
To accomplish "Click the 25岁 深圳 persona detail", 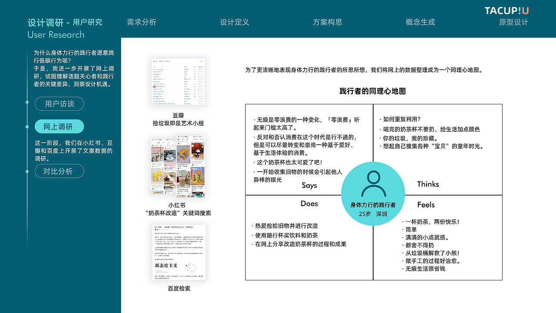I will [373, 214].
